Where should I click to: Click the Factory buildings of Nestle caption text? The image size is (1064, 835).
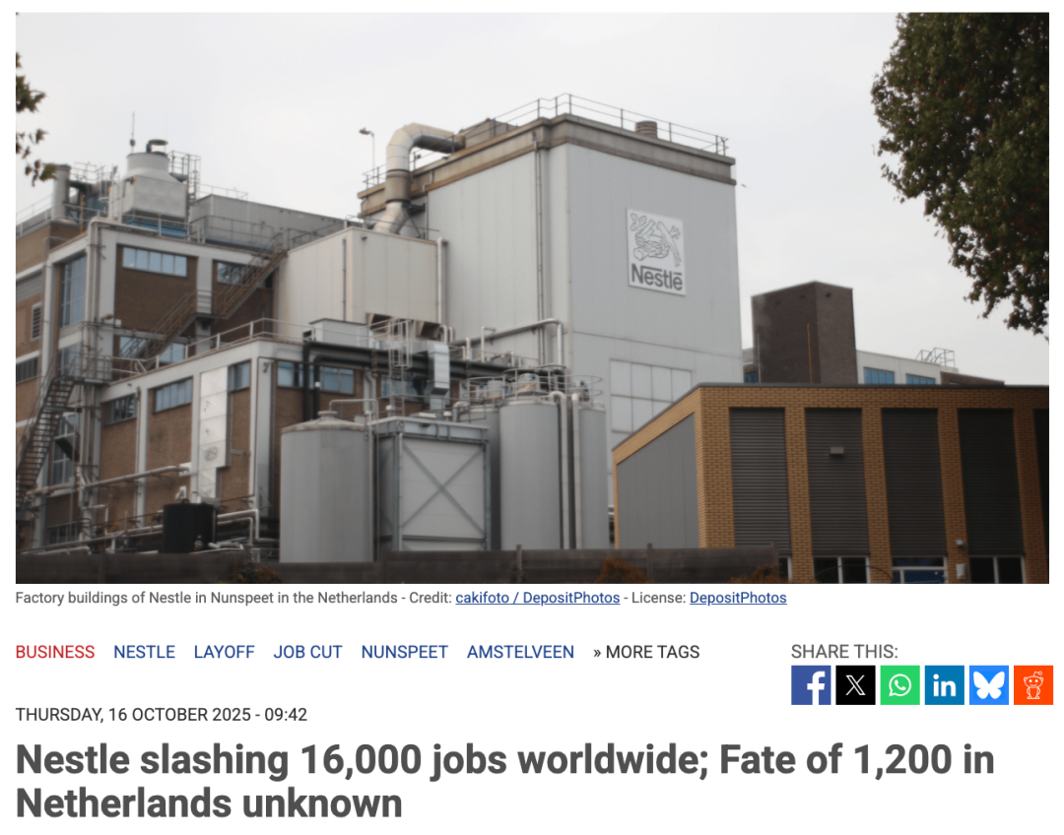[x=206, y=598]
